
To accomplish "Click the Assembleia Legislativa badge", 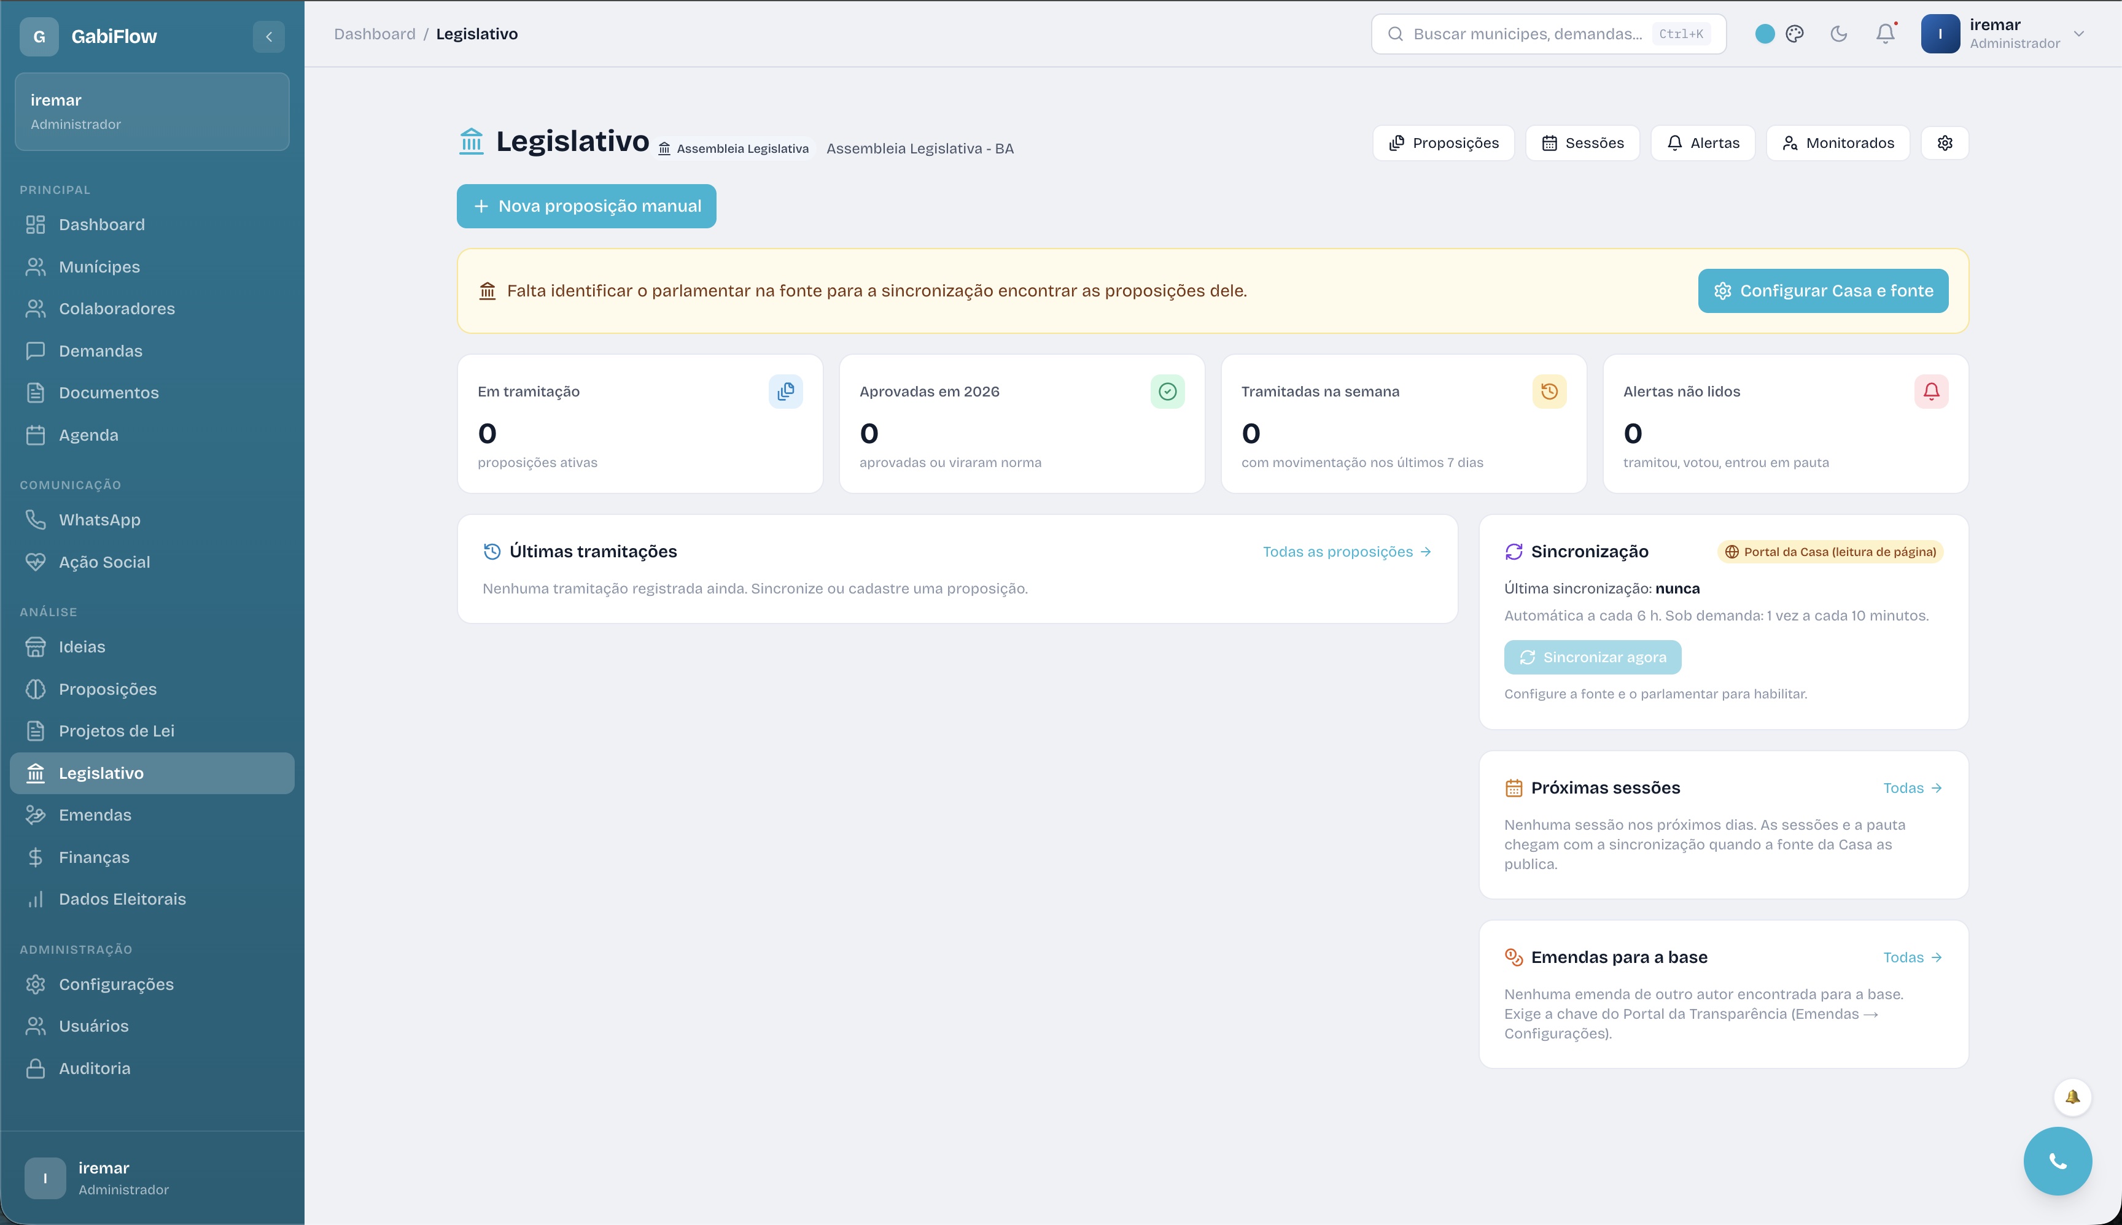I will point(734,149).
